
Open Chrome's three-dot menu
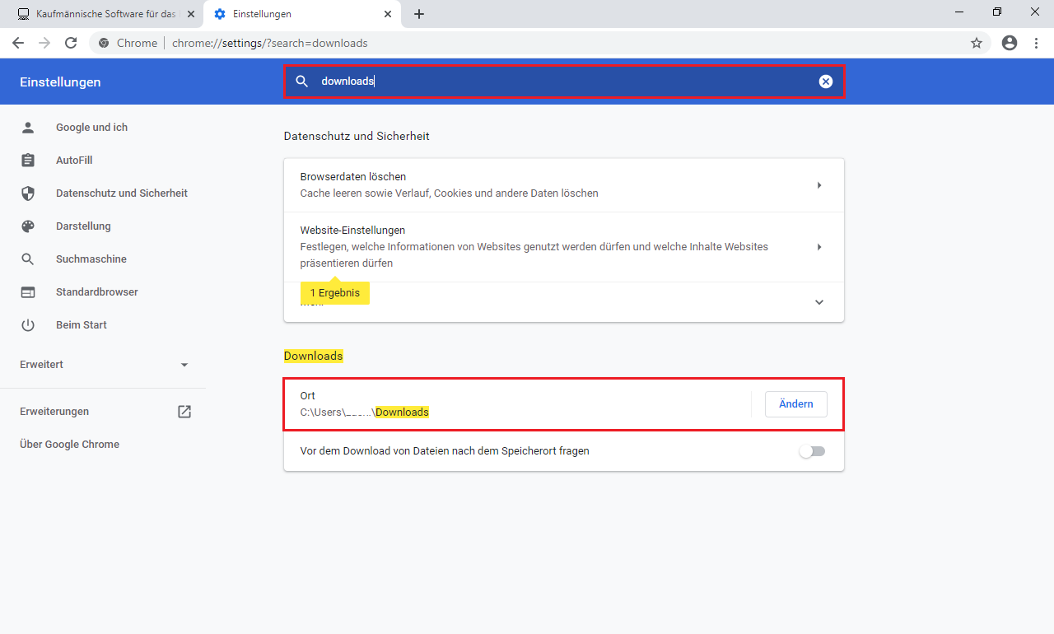1037,43
